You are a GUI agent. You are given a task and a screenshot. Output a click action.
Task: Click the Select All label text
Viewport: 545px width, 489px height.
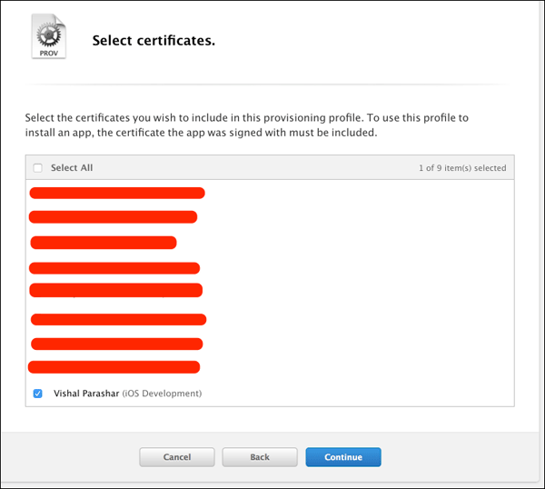click(x=72, y=168)
